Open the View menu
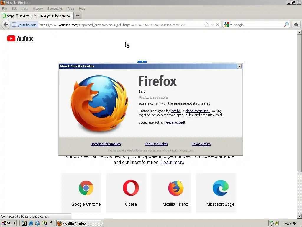 [25, 9]
